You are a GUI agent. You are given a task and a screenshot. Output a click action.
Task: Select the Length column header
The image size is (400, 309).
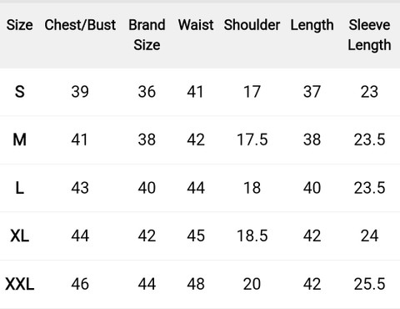(x=312, y=26)
